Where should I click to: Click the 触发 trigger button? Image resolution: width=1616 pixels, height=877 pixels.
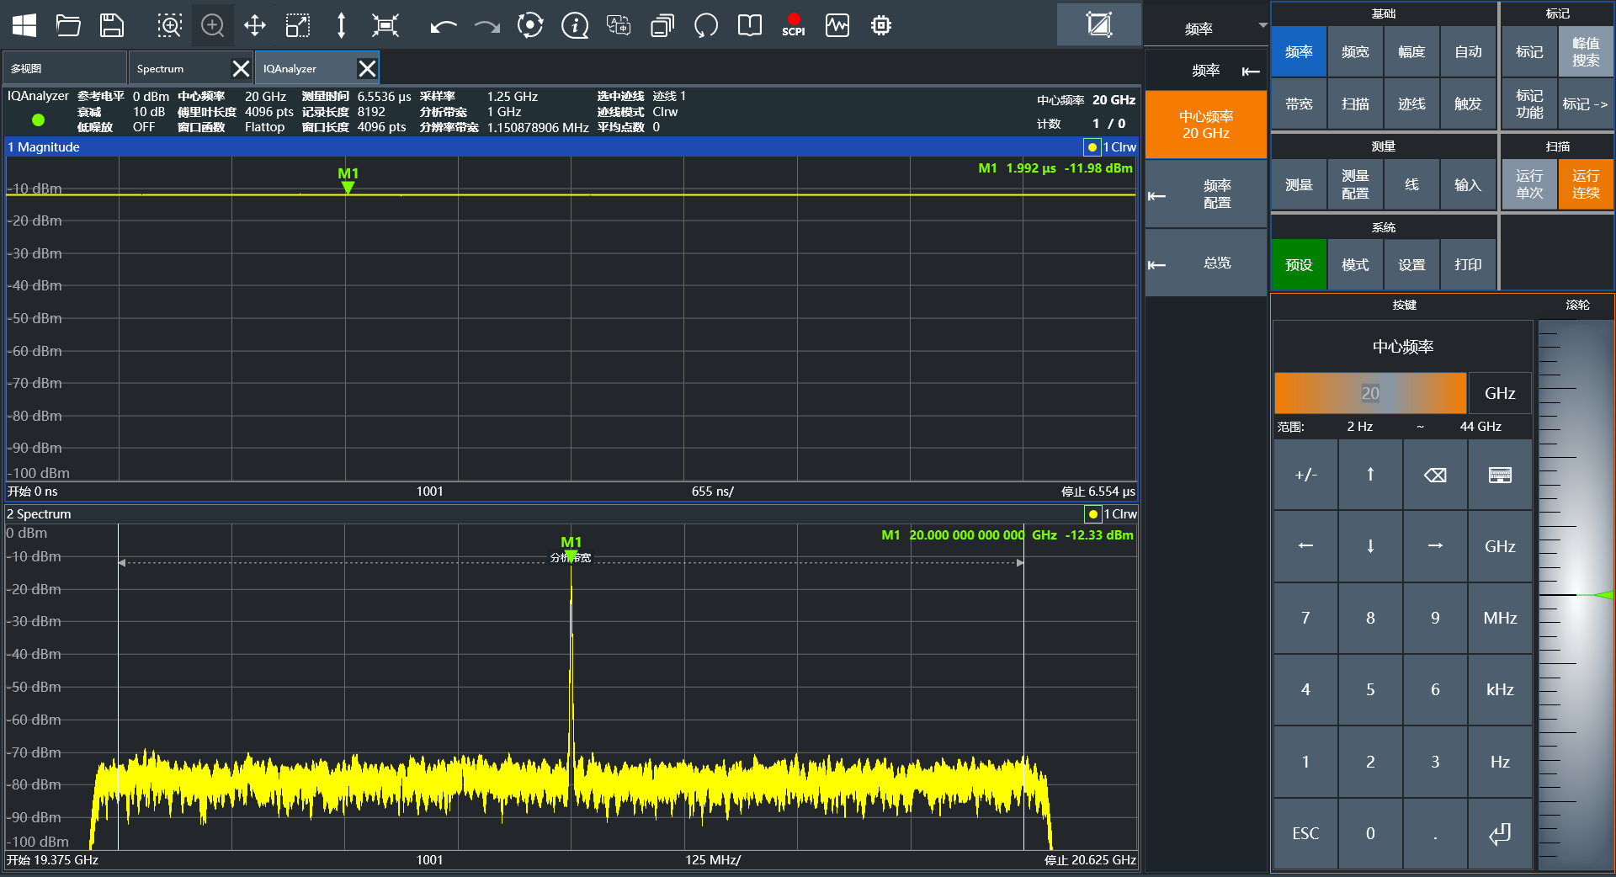1468,104
